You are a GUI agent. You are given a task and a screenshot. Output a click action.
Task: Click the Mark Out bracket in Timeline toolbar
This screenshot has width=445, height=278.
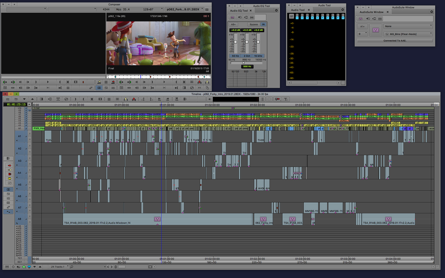tap(83, 99)
